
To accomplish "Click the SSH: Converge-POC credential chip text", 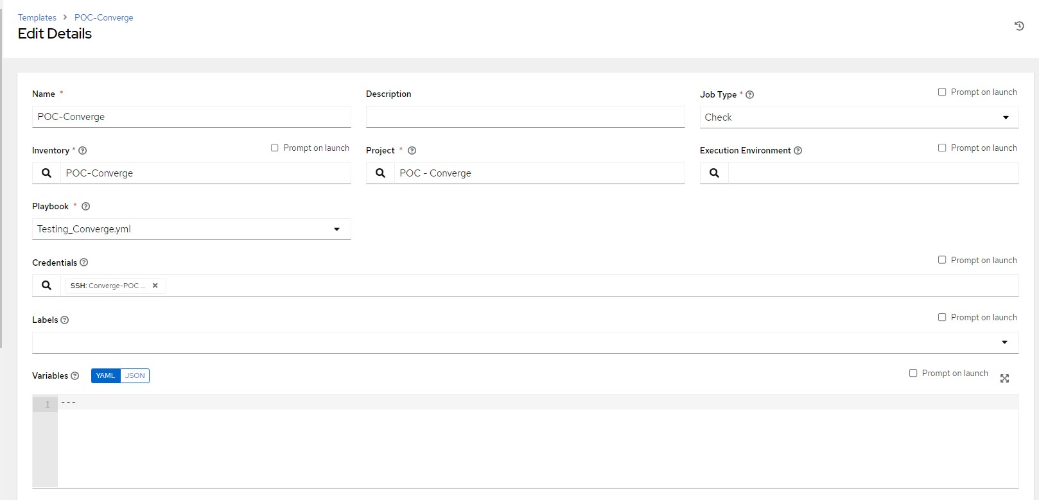I will pos(108,286).
